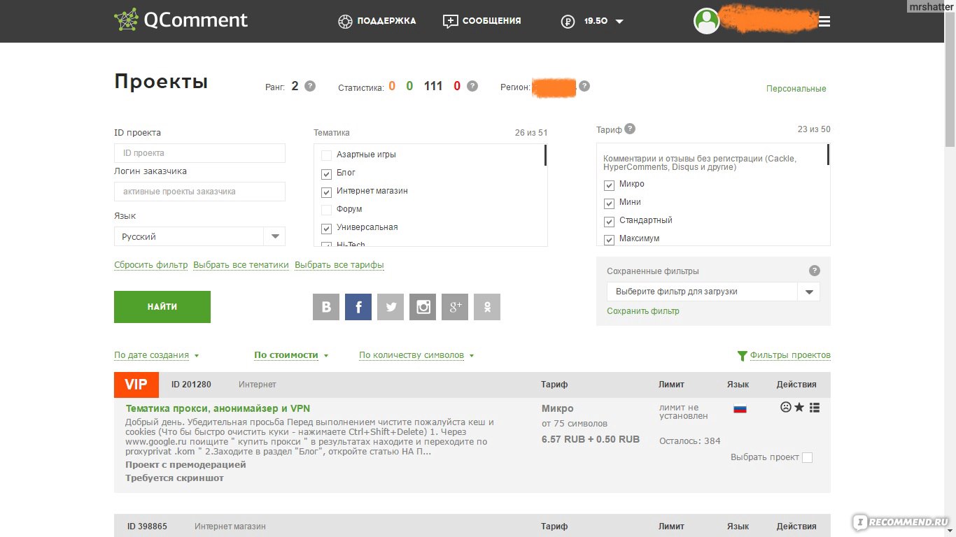Click the help icon next to Тариф
The height and width of the screenshot is (537, 956).
(x=630, y=129)
